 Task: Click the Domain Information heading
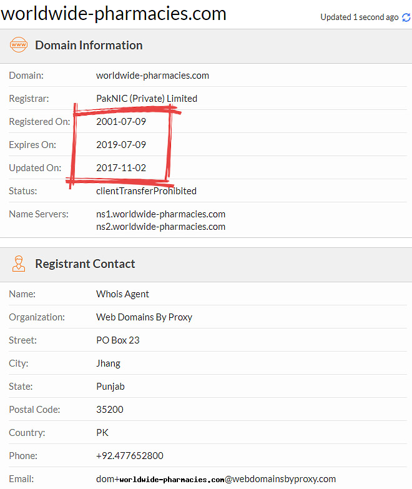click(x=89, y=45)
